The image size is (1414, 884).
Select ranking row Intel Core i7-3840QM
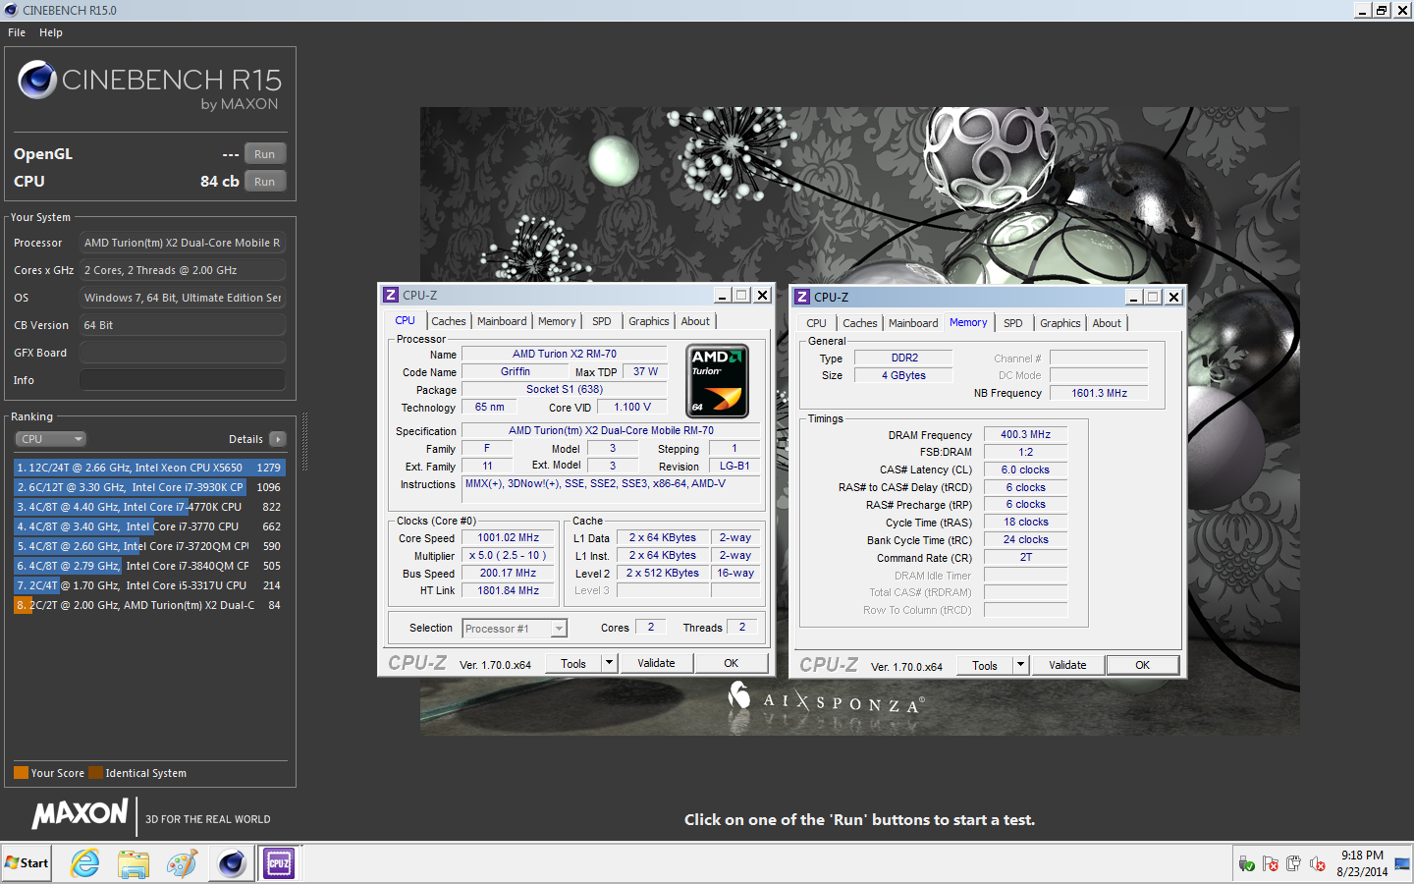149,566
